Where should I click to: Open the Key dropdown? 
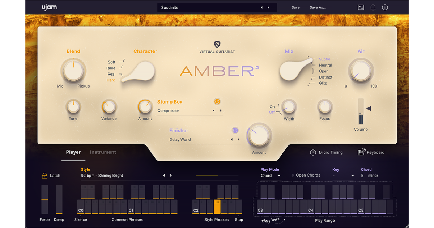point(344,176)
